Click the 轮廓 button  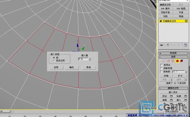(179, 96)
